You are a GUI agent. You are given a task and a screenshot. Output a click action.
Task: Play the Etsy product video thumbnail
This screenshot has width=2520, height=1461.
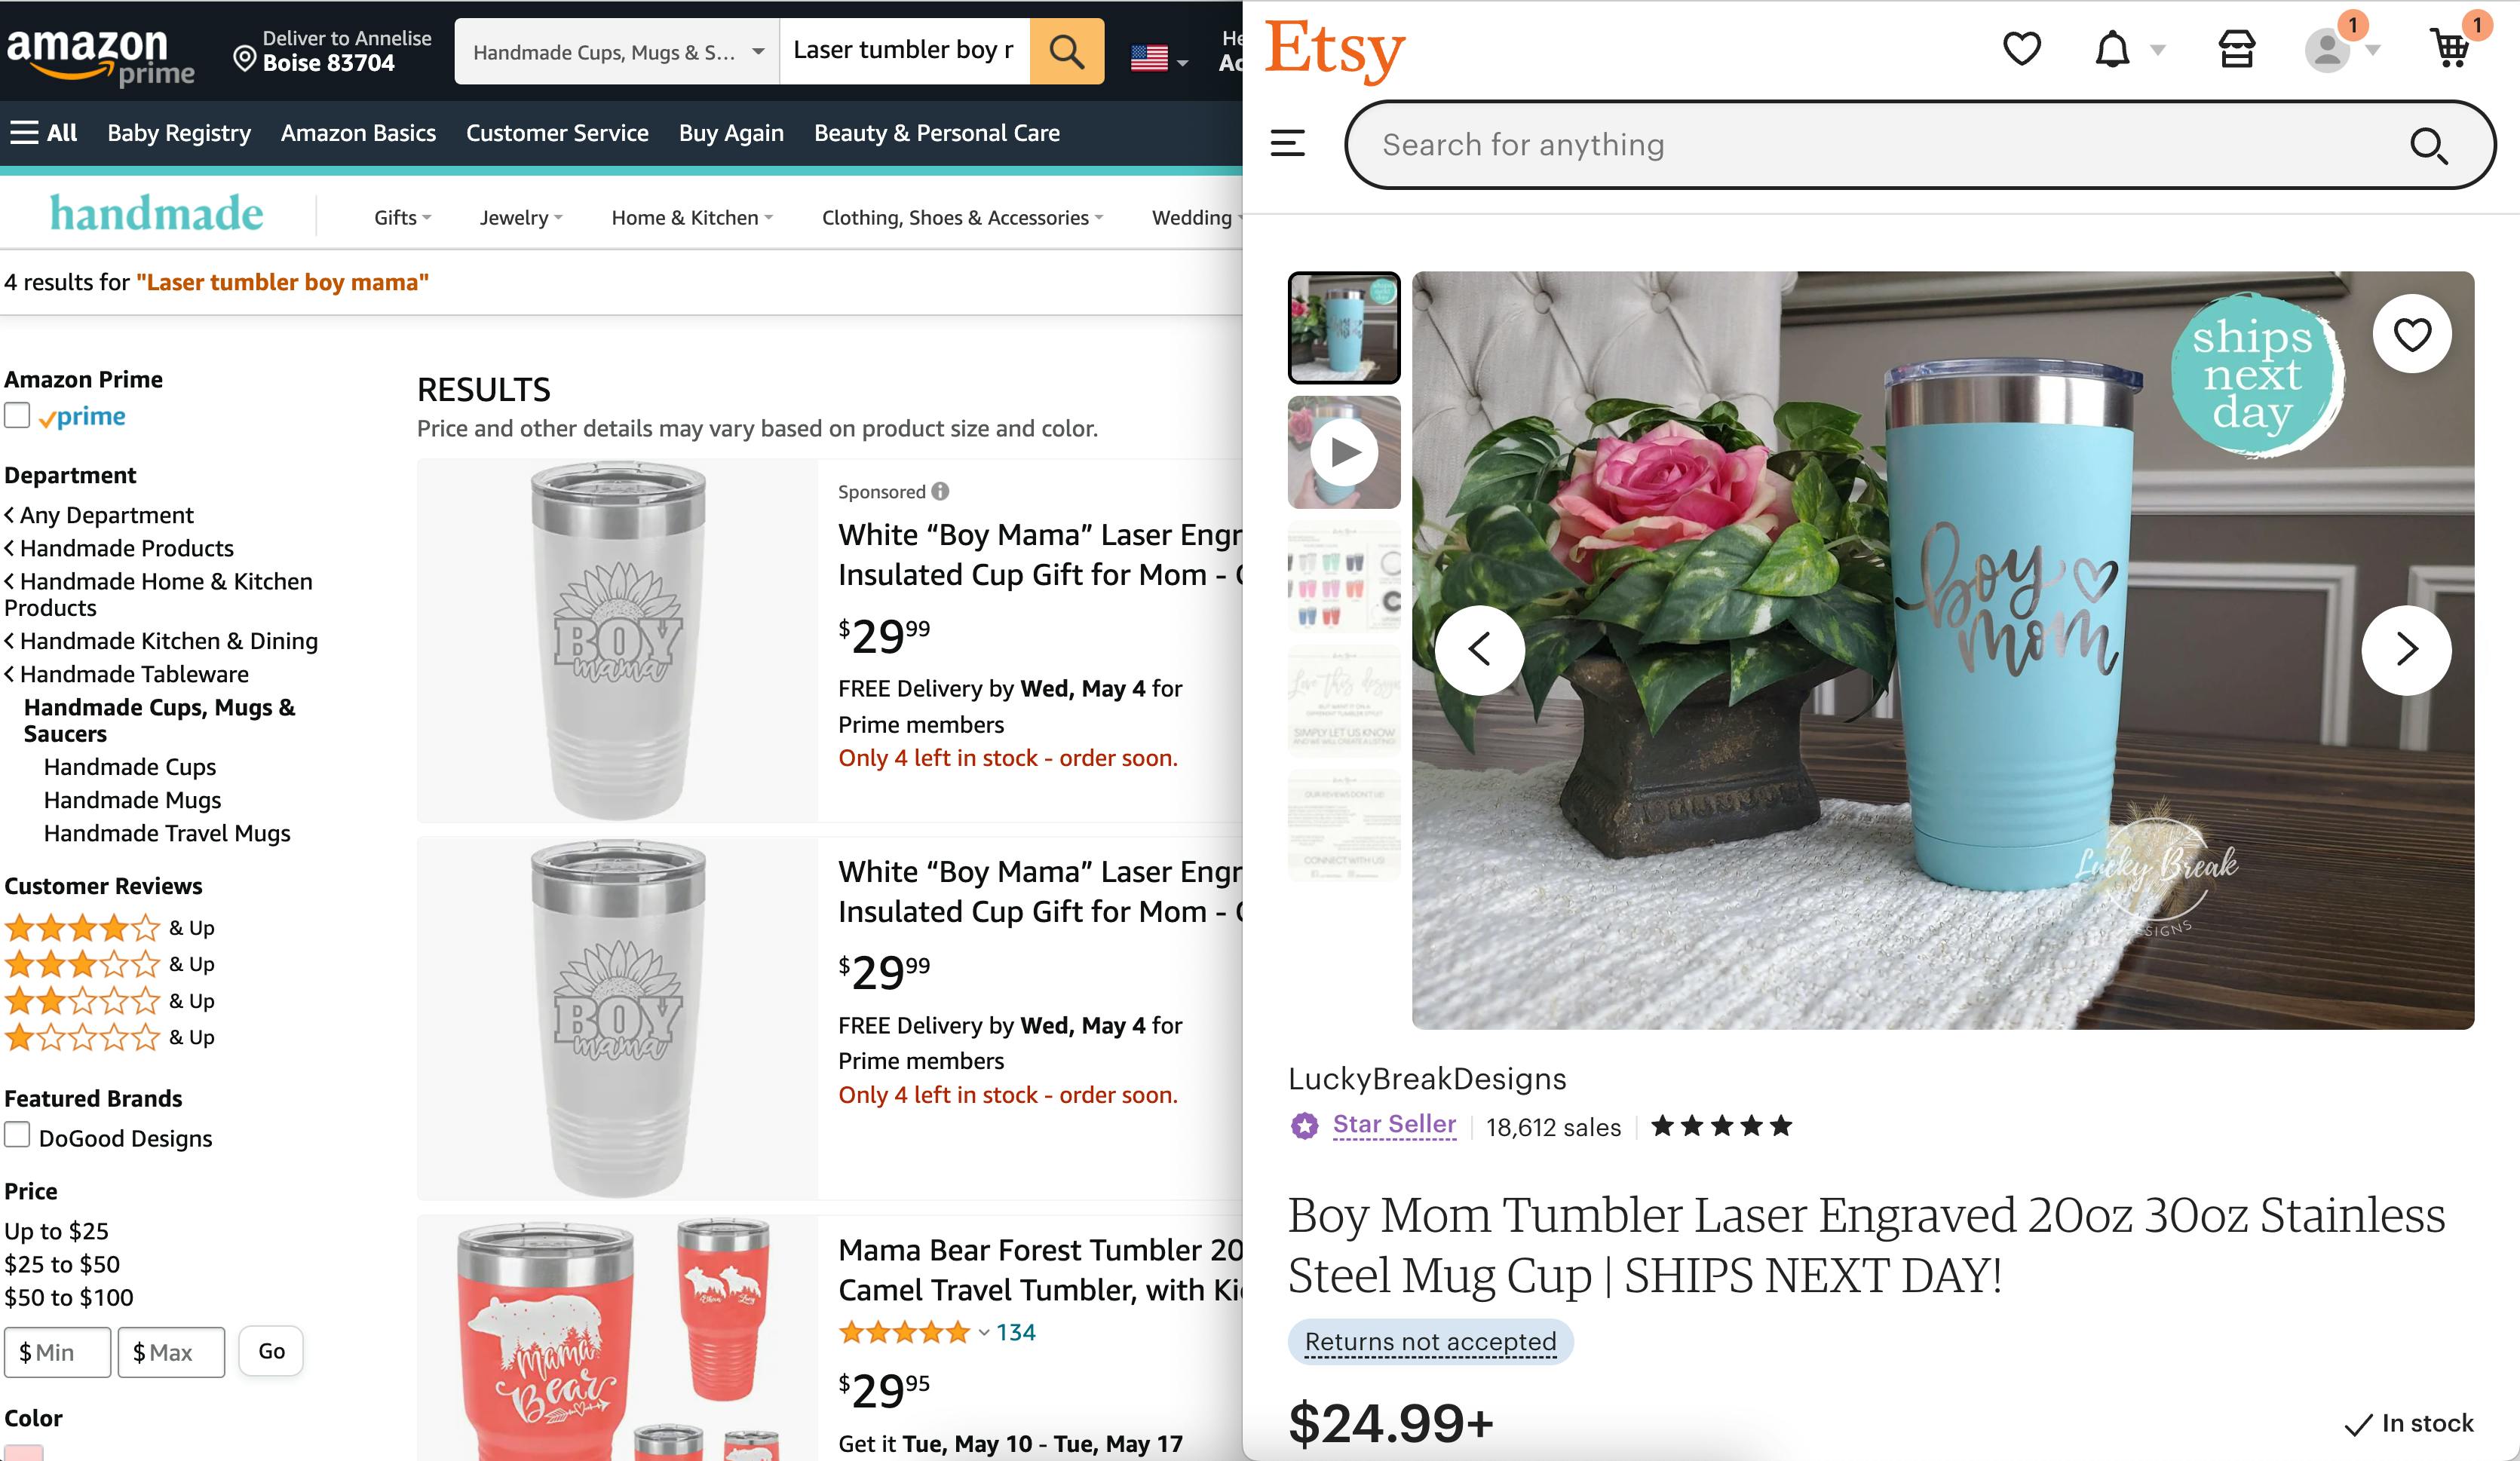(x=1344, y=452)
